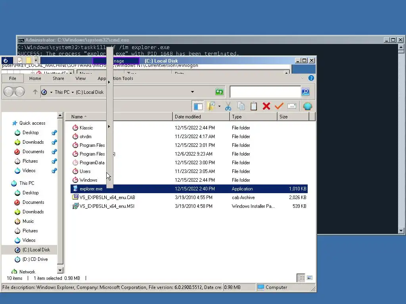Screen dimensions: 406x304
Task: Click New Folder icon in quick access toolbar
Action: coord(29,61)
